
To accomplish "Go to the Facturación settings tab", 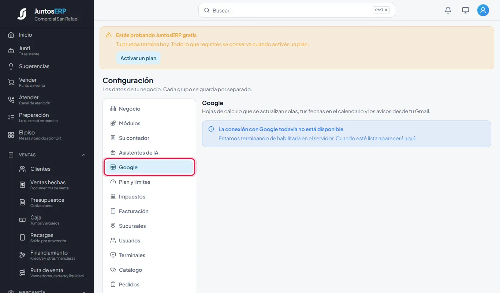I will (149, 211).
